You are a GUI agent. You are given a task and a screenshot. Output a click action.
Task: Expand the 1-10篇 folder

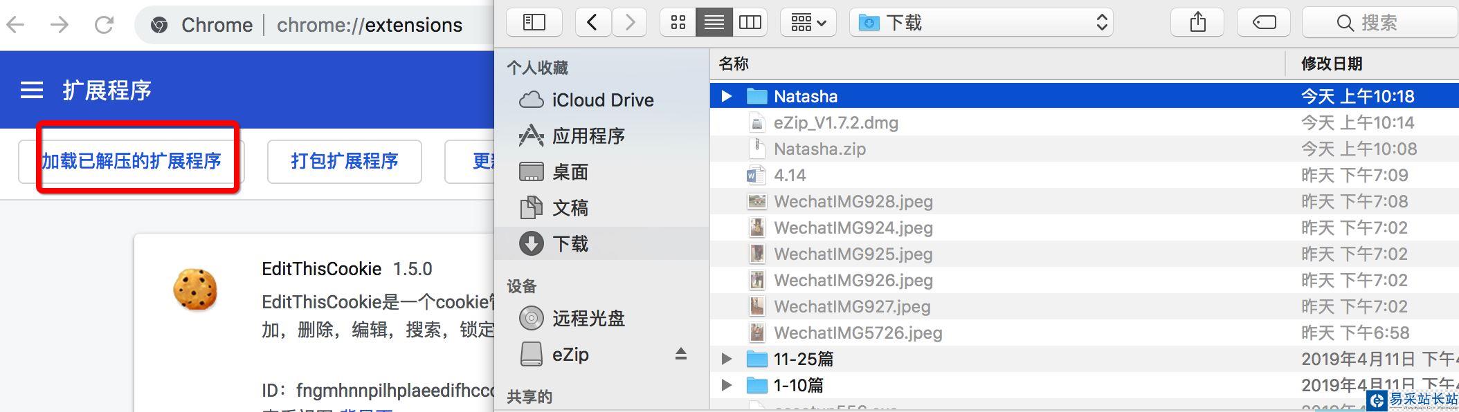[726, 385]
